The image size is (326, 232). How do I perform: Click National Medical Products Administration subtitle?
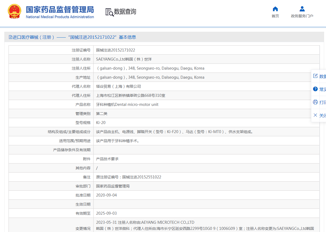tap(60, 17)
